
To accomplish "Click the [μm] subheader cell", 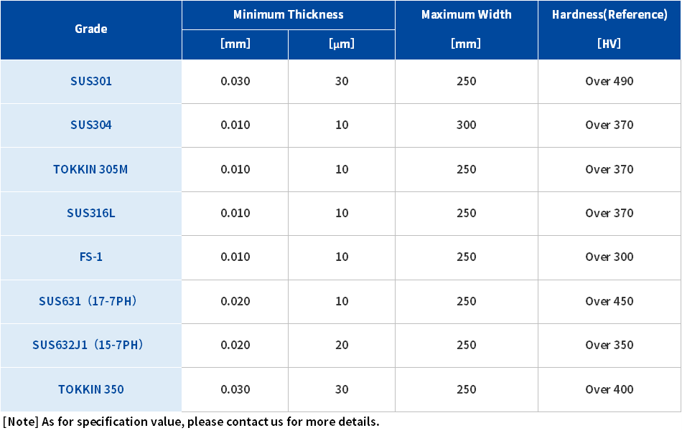I will pos(342,44).
